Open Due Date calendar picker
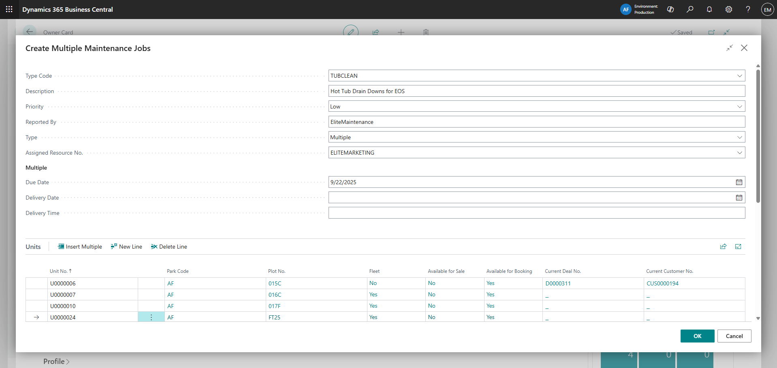 coord(739,182)
